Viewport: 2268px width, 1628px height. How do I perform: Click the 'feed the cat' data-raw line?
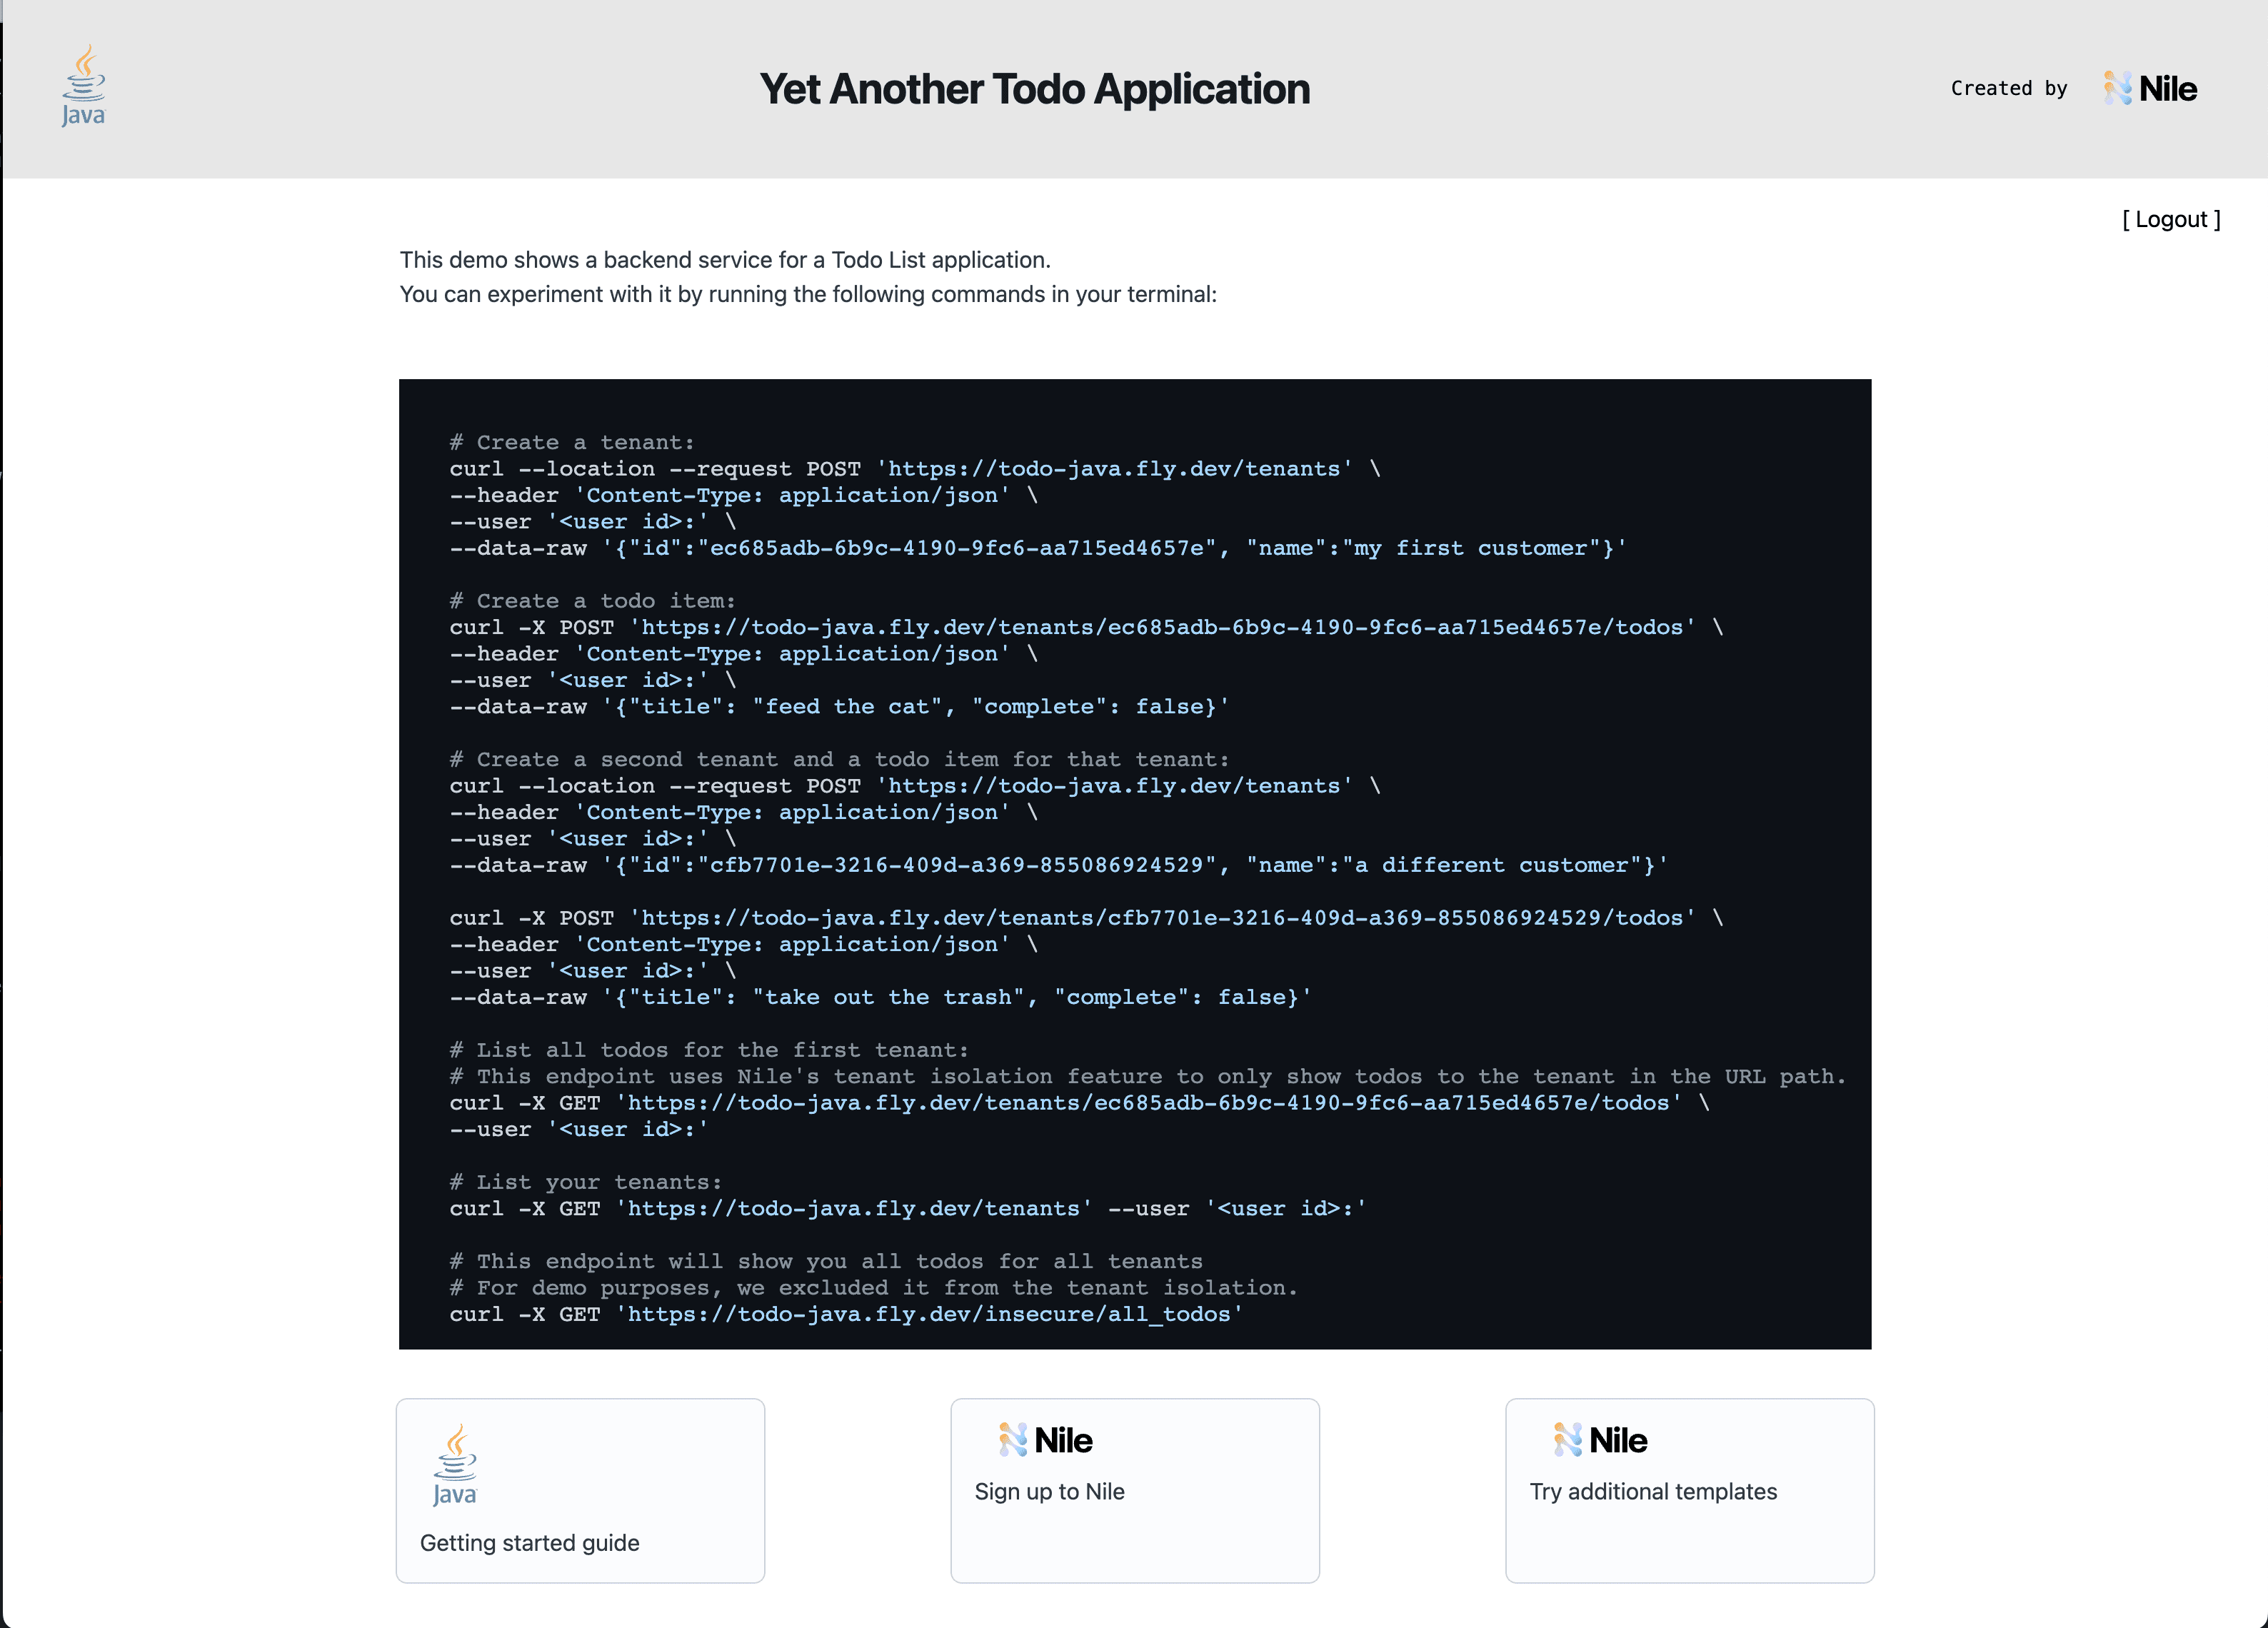(x=839, y=707)
